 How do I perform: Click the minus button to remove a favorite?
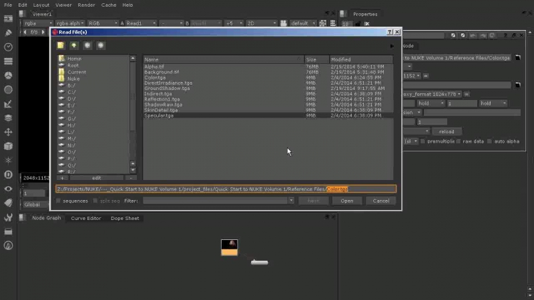tap(131, 178)
